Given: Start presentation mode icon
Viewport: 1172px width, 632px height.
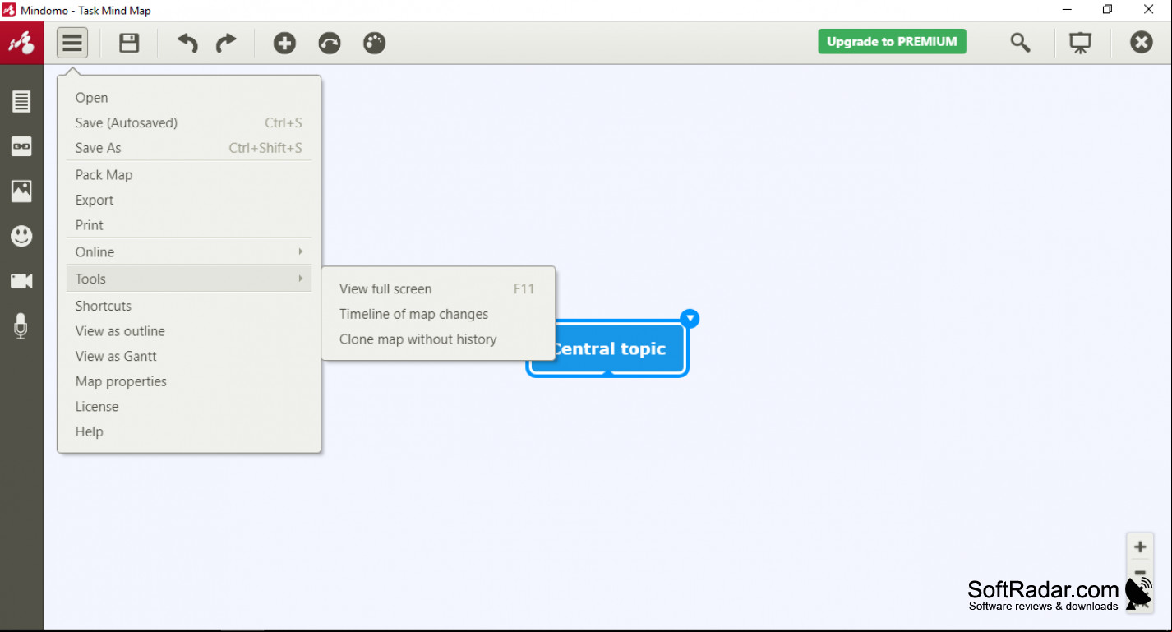Looking at the screenshot, I should point(1080,43).
